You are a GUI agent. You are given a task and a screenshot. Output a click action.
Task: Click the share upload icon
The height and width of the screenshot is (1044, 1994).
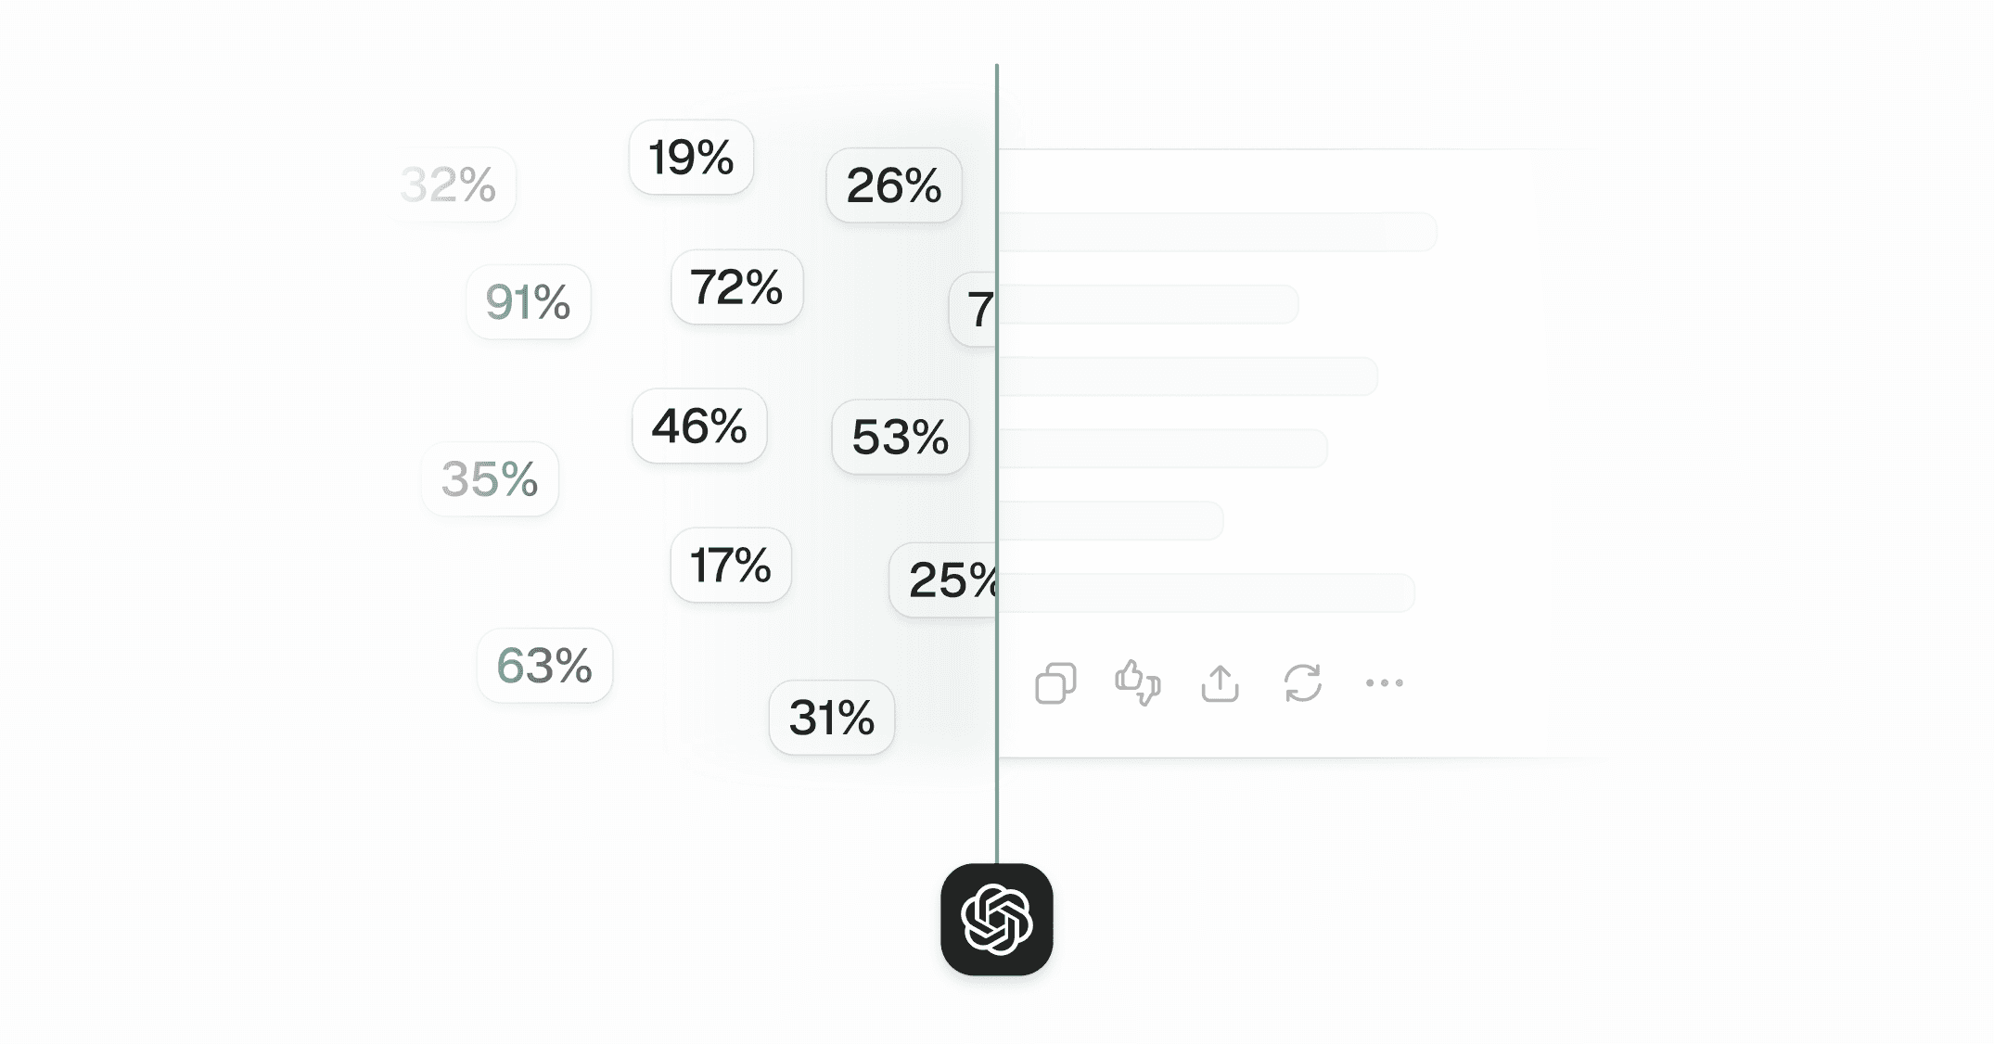click(x=1220, y=683)
